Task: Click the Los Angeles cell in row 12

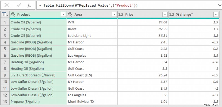Action: click(x=92, y=95)
